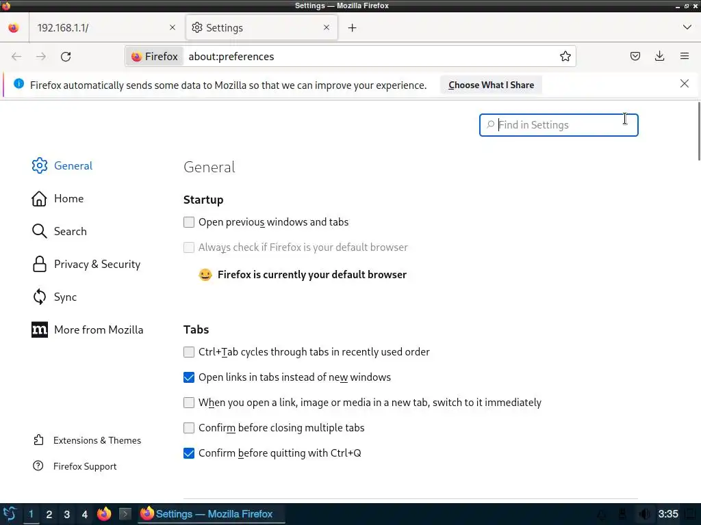Dismiss the data sharing notification bar
Image resolution: width=701 pixels, height=525 pixels.
(684, 83)
